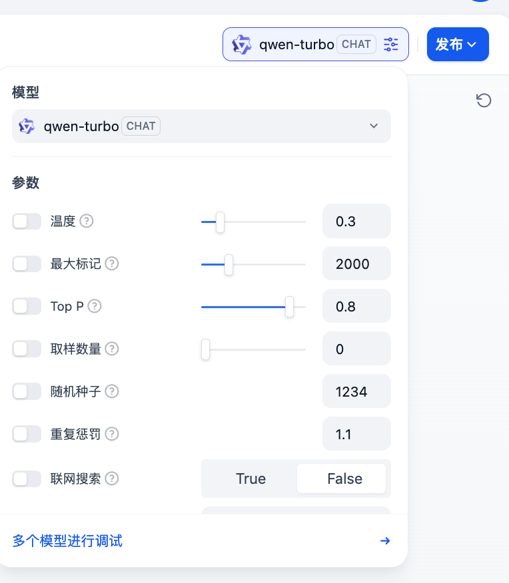Click the Top P slider handle
This screenshot has width=509, height=583.
pyautogui.click(x=289, y=307)
